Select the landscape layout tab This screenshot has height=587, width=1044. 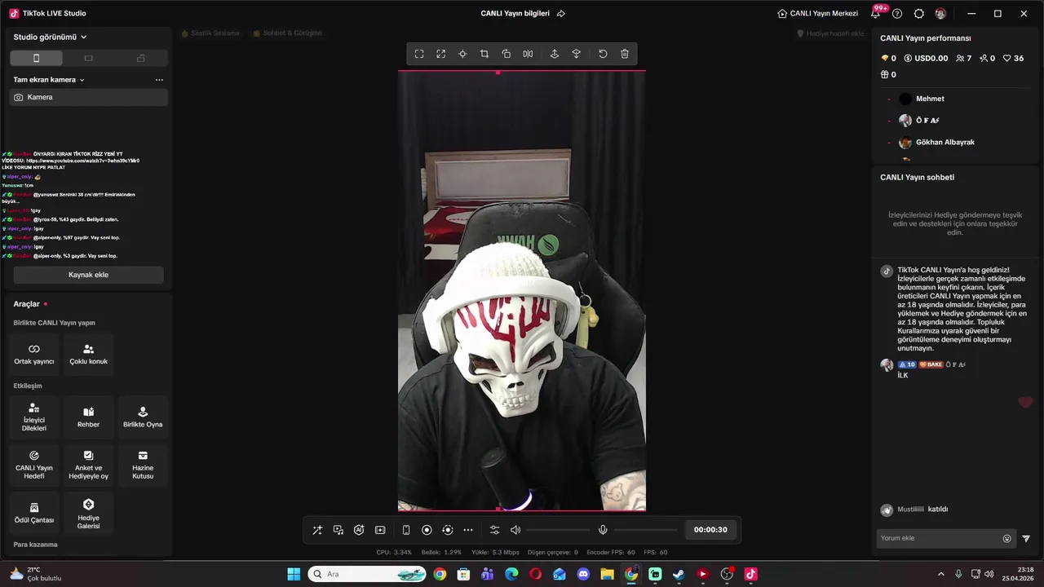click(89, 58)
